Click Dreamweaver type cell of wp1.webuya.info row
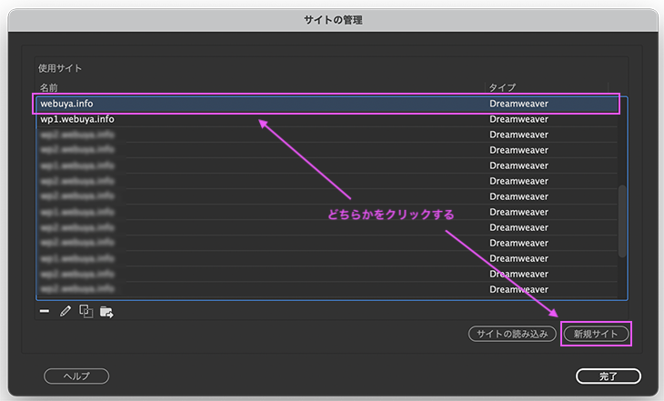Image resolution: width=664 pixels, height=401 pixels. [x=518, y=119]
